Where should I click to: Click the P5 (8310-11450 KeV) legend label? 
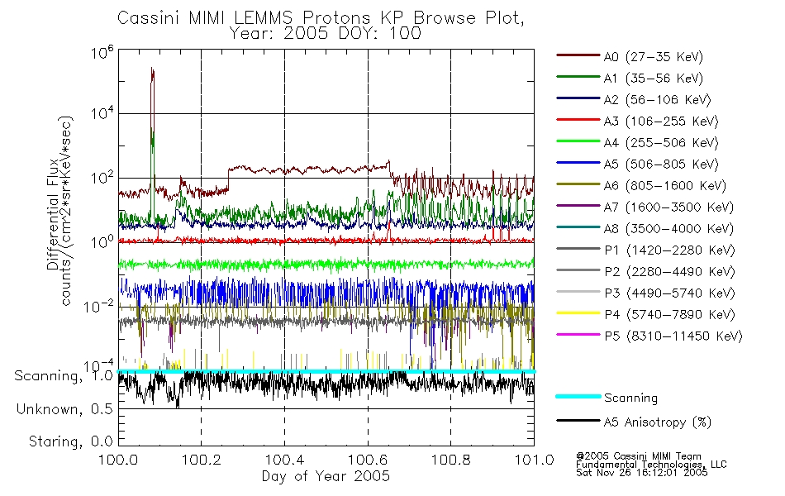click(673, 336)
